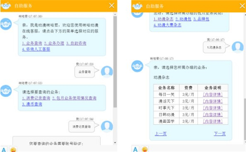This screenshot has height=152, width=246.
Task: Open the font 'A' tool in left window
Action: [x=4, y=150]
